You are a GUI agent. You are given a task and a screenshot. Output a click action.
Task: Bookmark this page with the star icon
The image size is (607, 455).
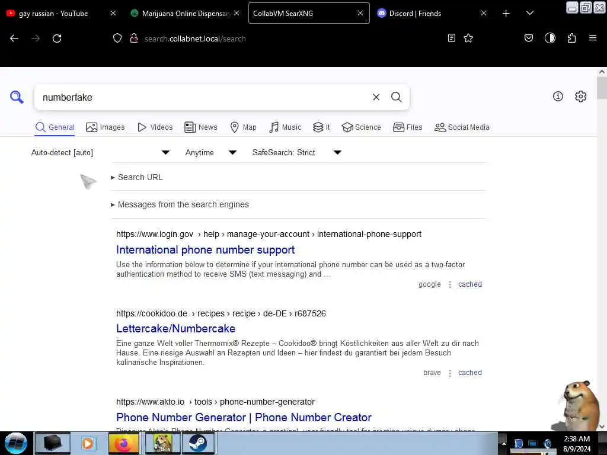coord(468,38)
